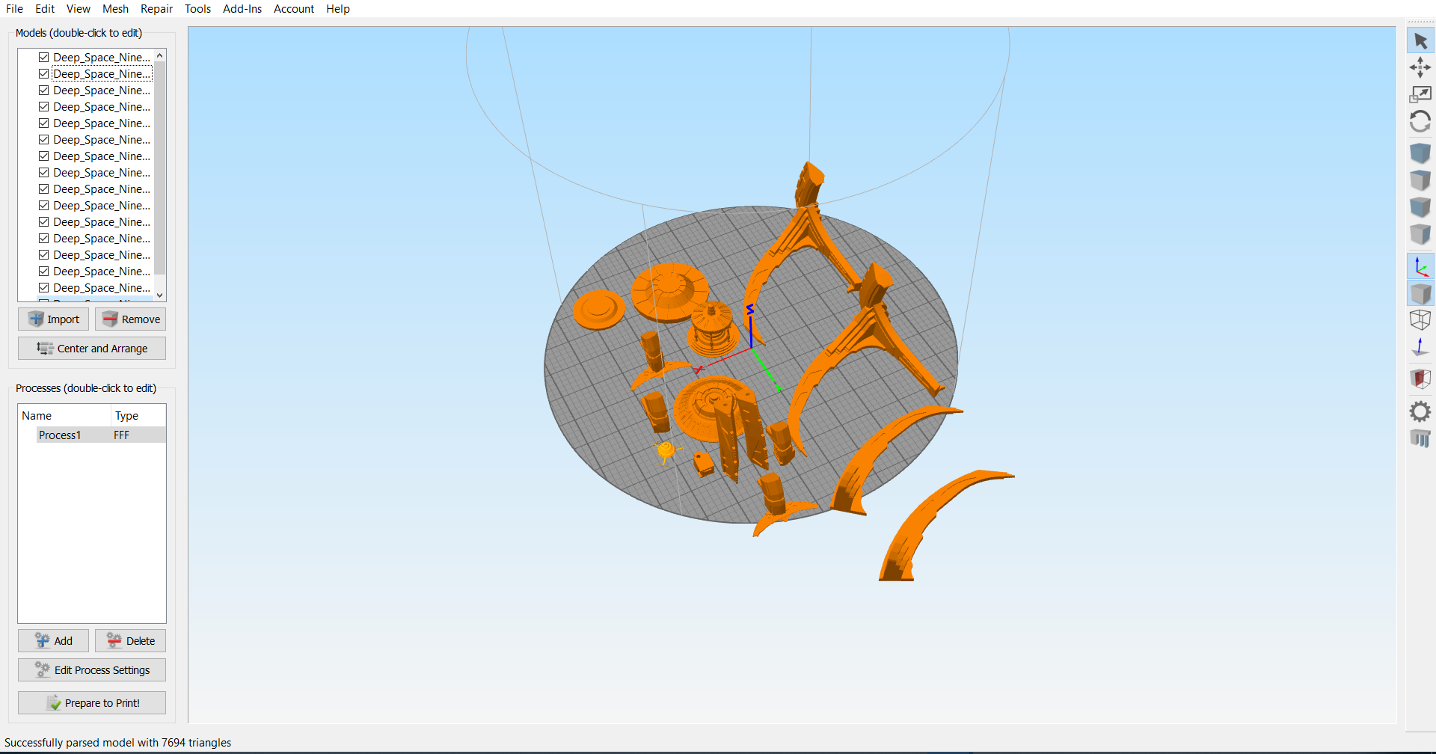Sort processes by the Type column header
The width and height of the screenshot is (1436, 754).
pos(138,416)
